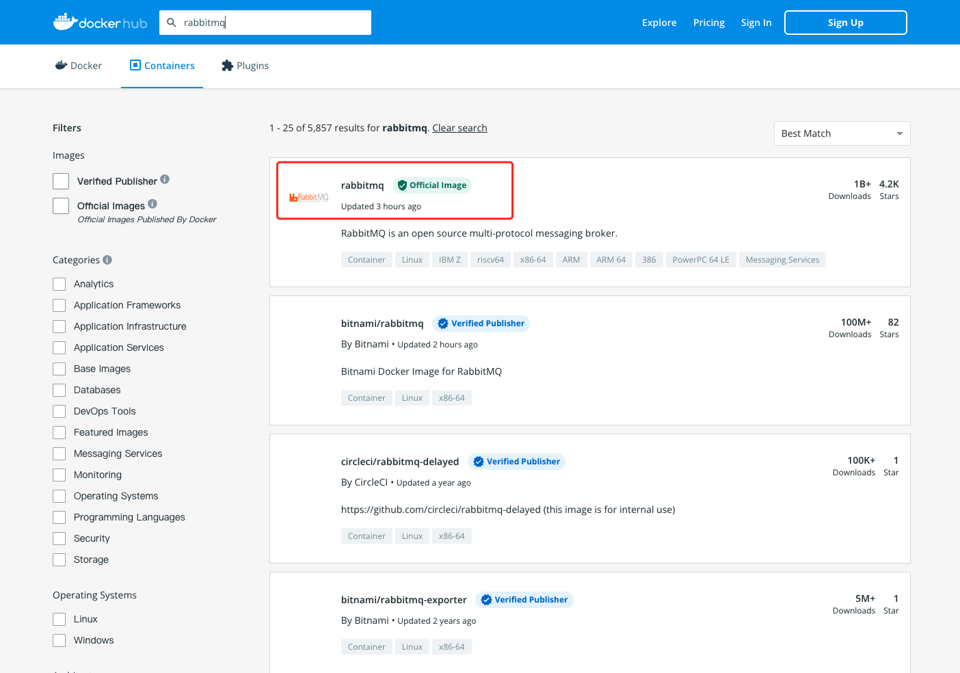Viewport: 960px width, 673px height.
Task: Click the IBM Z tag on rabbitmq
Action: point(450,260)
